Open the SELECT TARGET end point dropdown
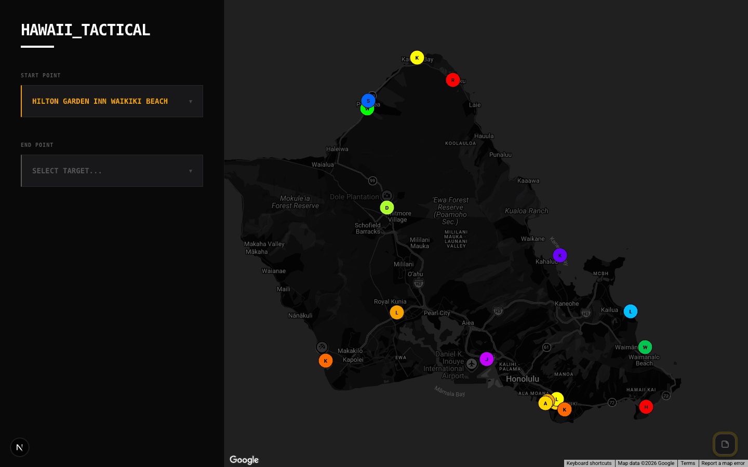This screenshot has width=748, height=467. (112, 171)
